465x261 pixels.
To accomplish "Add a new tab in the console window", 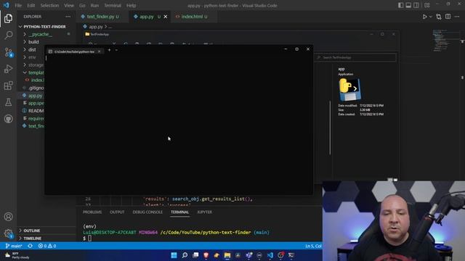I will 109,50.
